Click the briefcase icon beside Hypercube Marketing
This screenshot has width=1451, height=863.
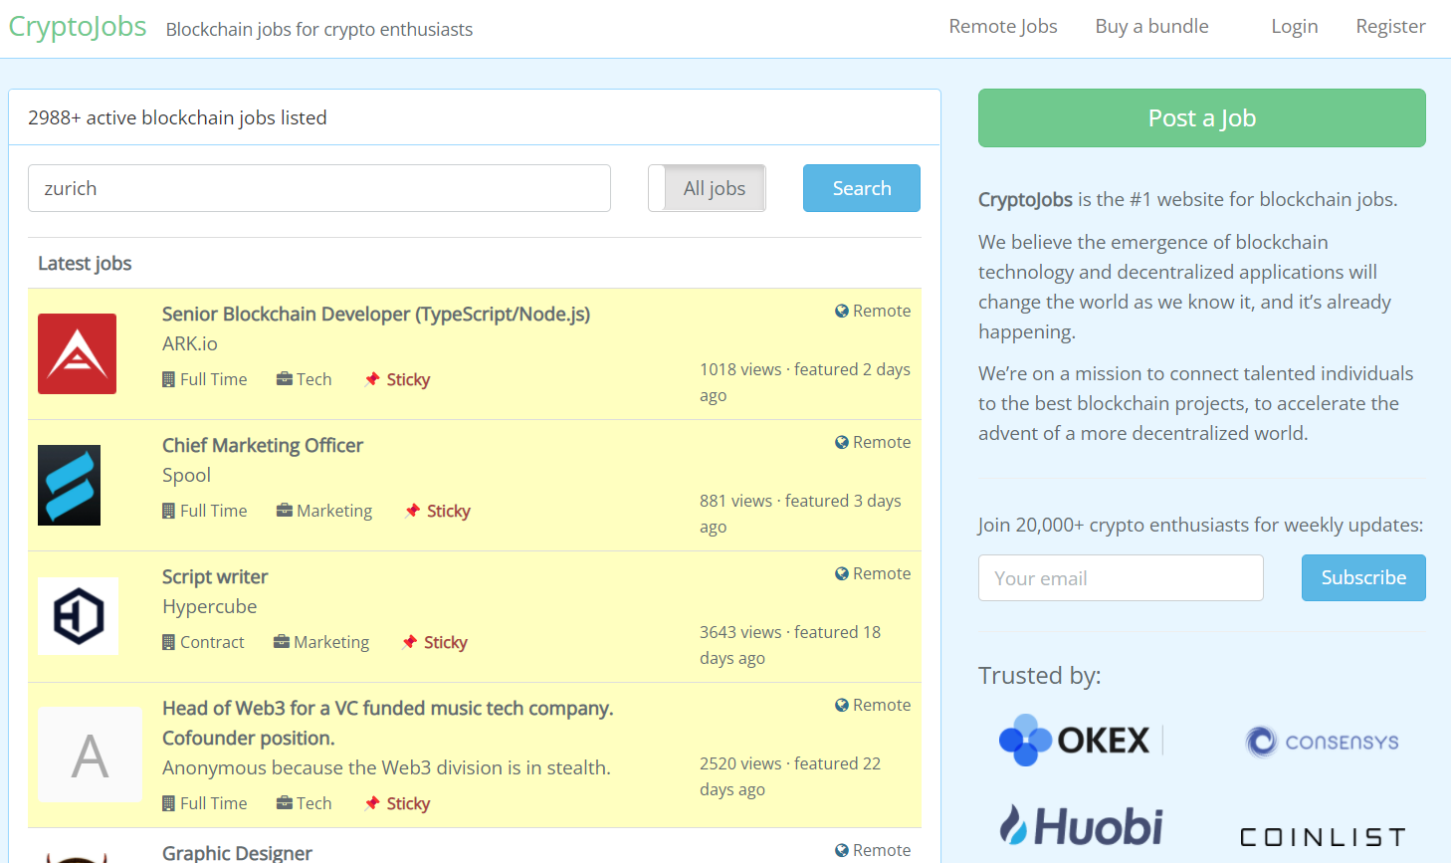click(282, 642)
